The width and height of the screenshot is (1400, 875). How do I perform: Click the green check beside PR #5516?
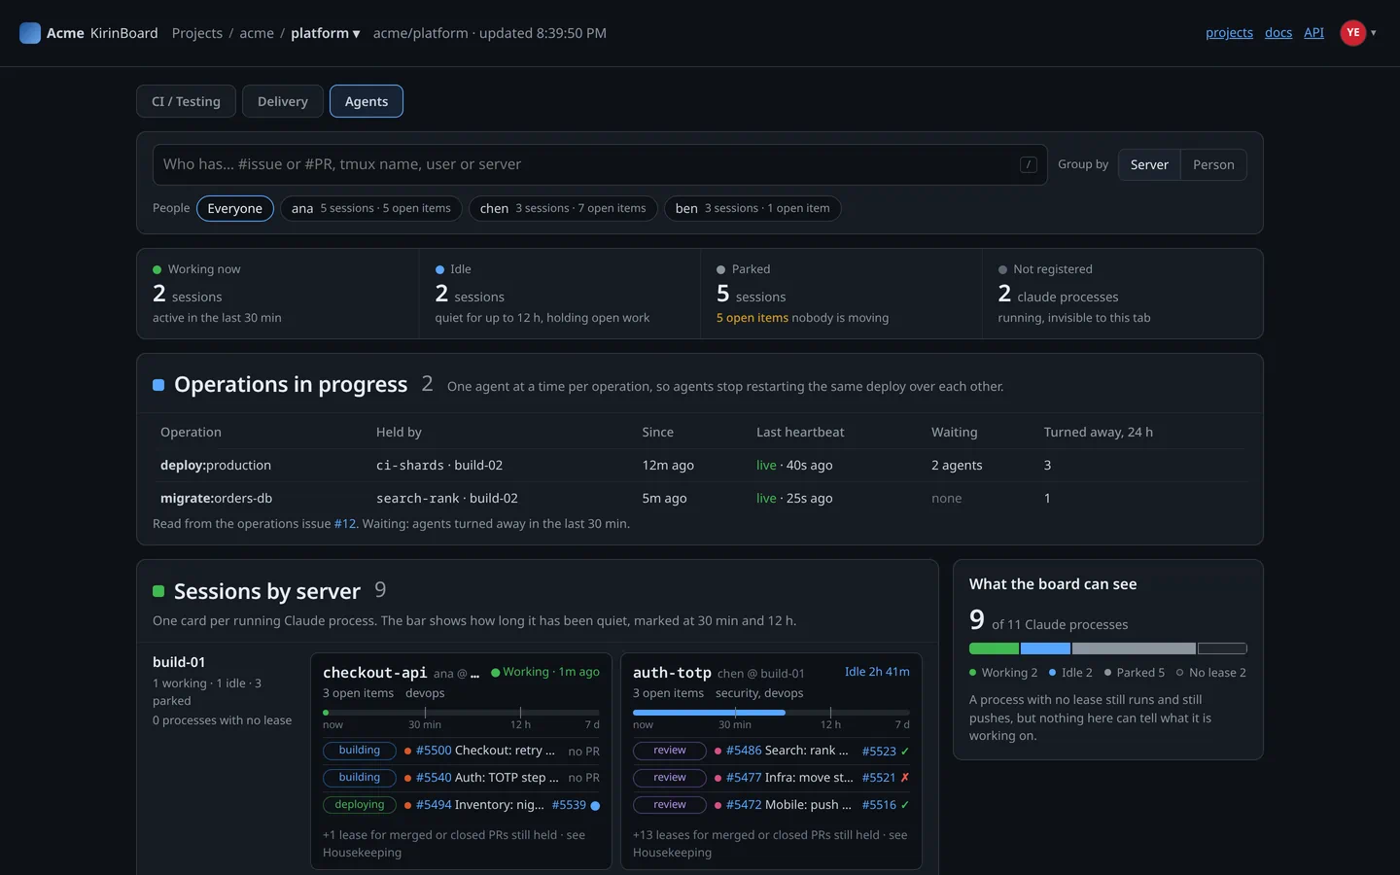pyautogui.click(x=905, y=805)
